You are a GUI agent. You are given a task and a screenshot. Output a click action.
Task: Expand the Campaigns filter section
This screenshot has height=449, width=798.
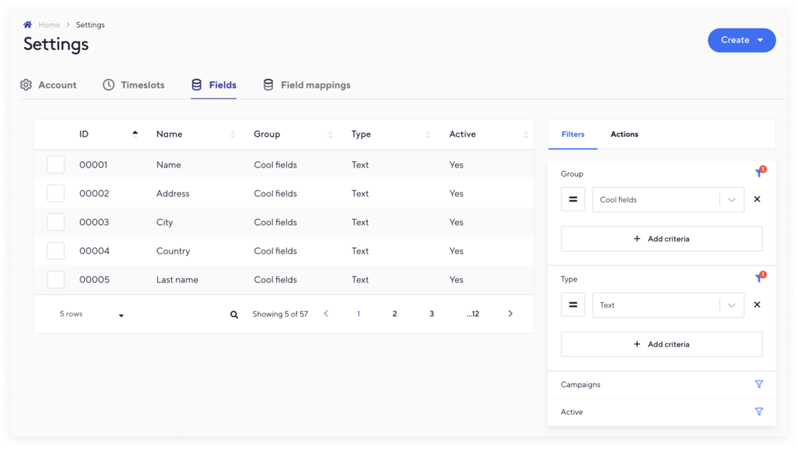[x=662, y=384]
